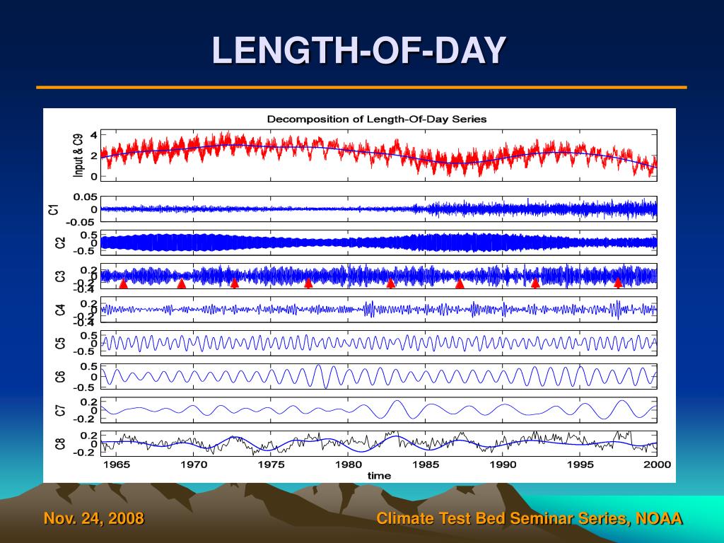Click the C3 row label
724x543 pixels.
click(60, 276)
